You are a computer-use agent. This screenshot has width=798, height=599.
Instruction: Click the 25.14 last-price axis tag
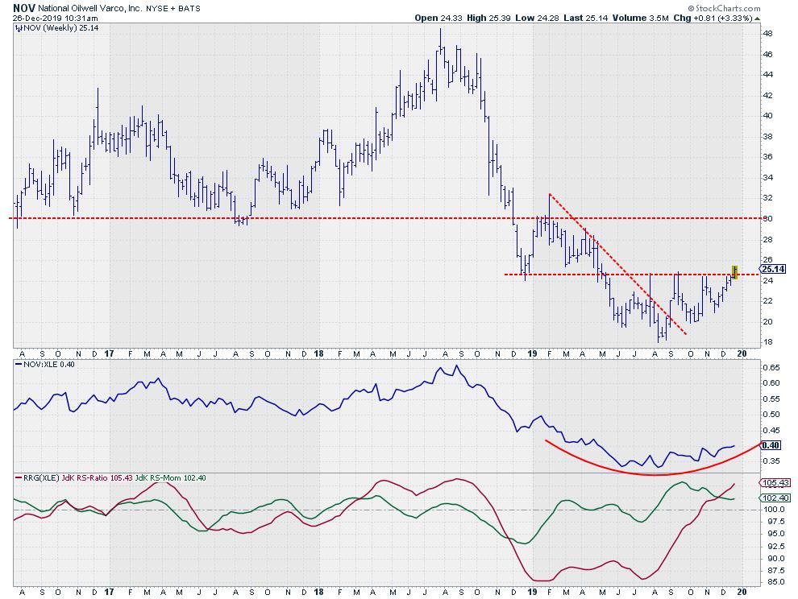[773, 269]
